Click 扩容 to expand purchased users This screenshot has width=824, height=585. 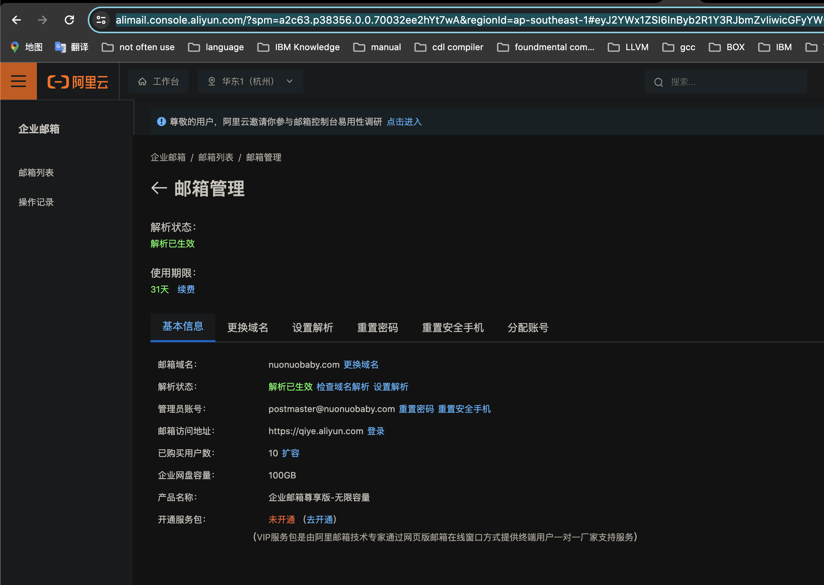tap(291, 453)
